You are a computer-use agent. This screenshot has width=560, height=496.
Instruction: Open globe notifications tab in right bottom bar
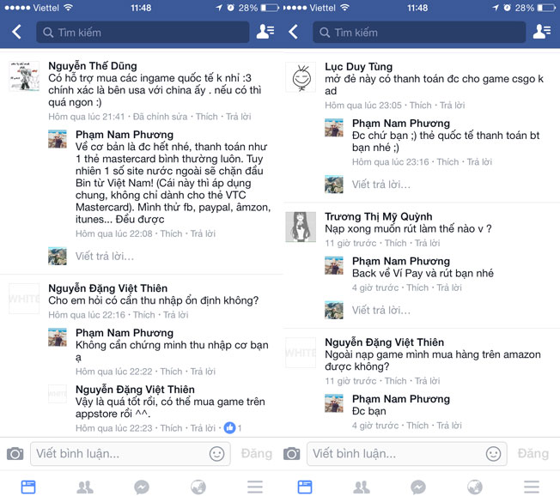tap(475, 487)
